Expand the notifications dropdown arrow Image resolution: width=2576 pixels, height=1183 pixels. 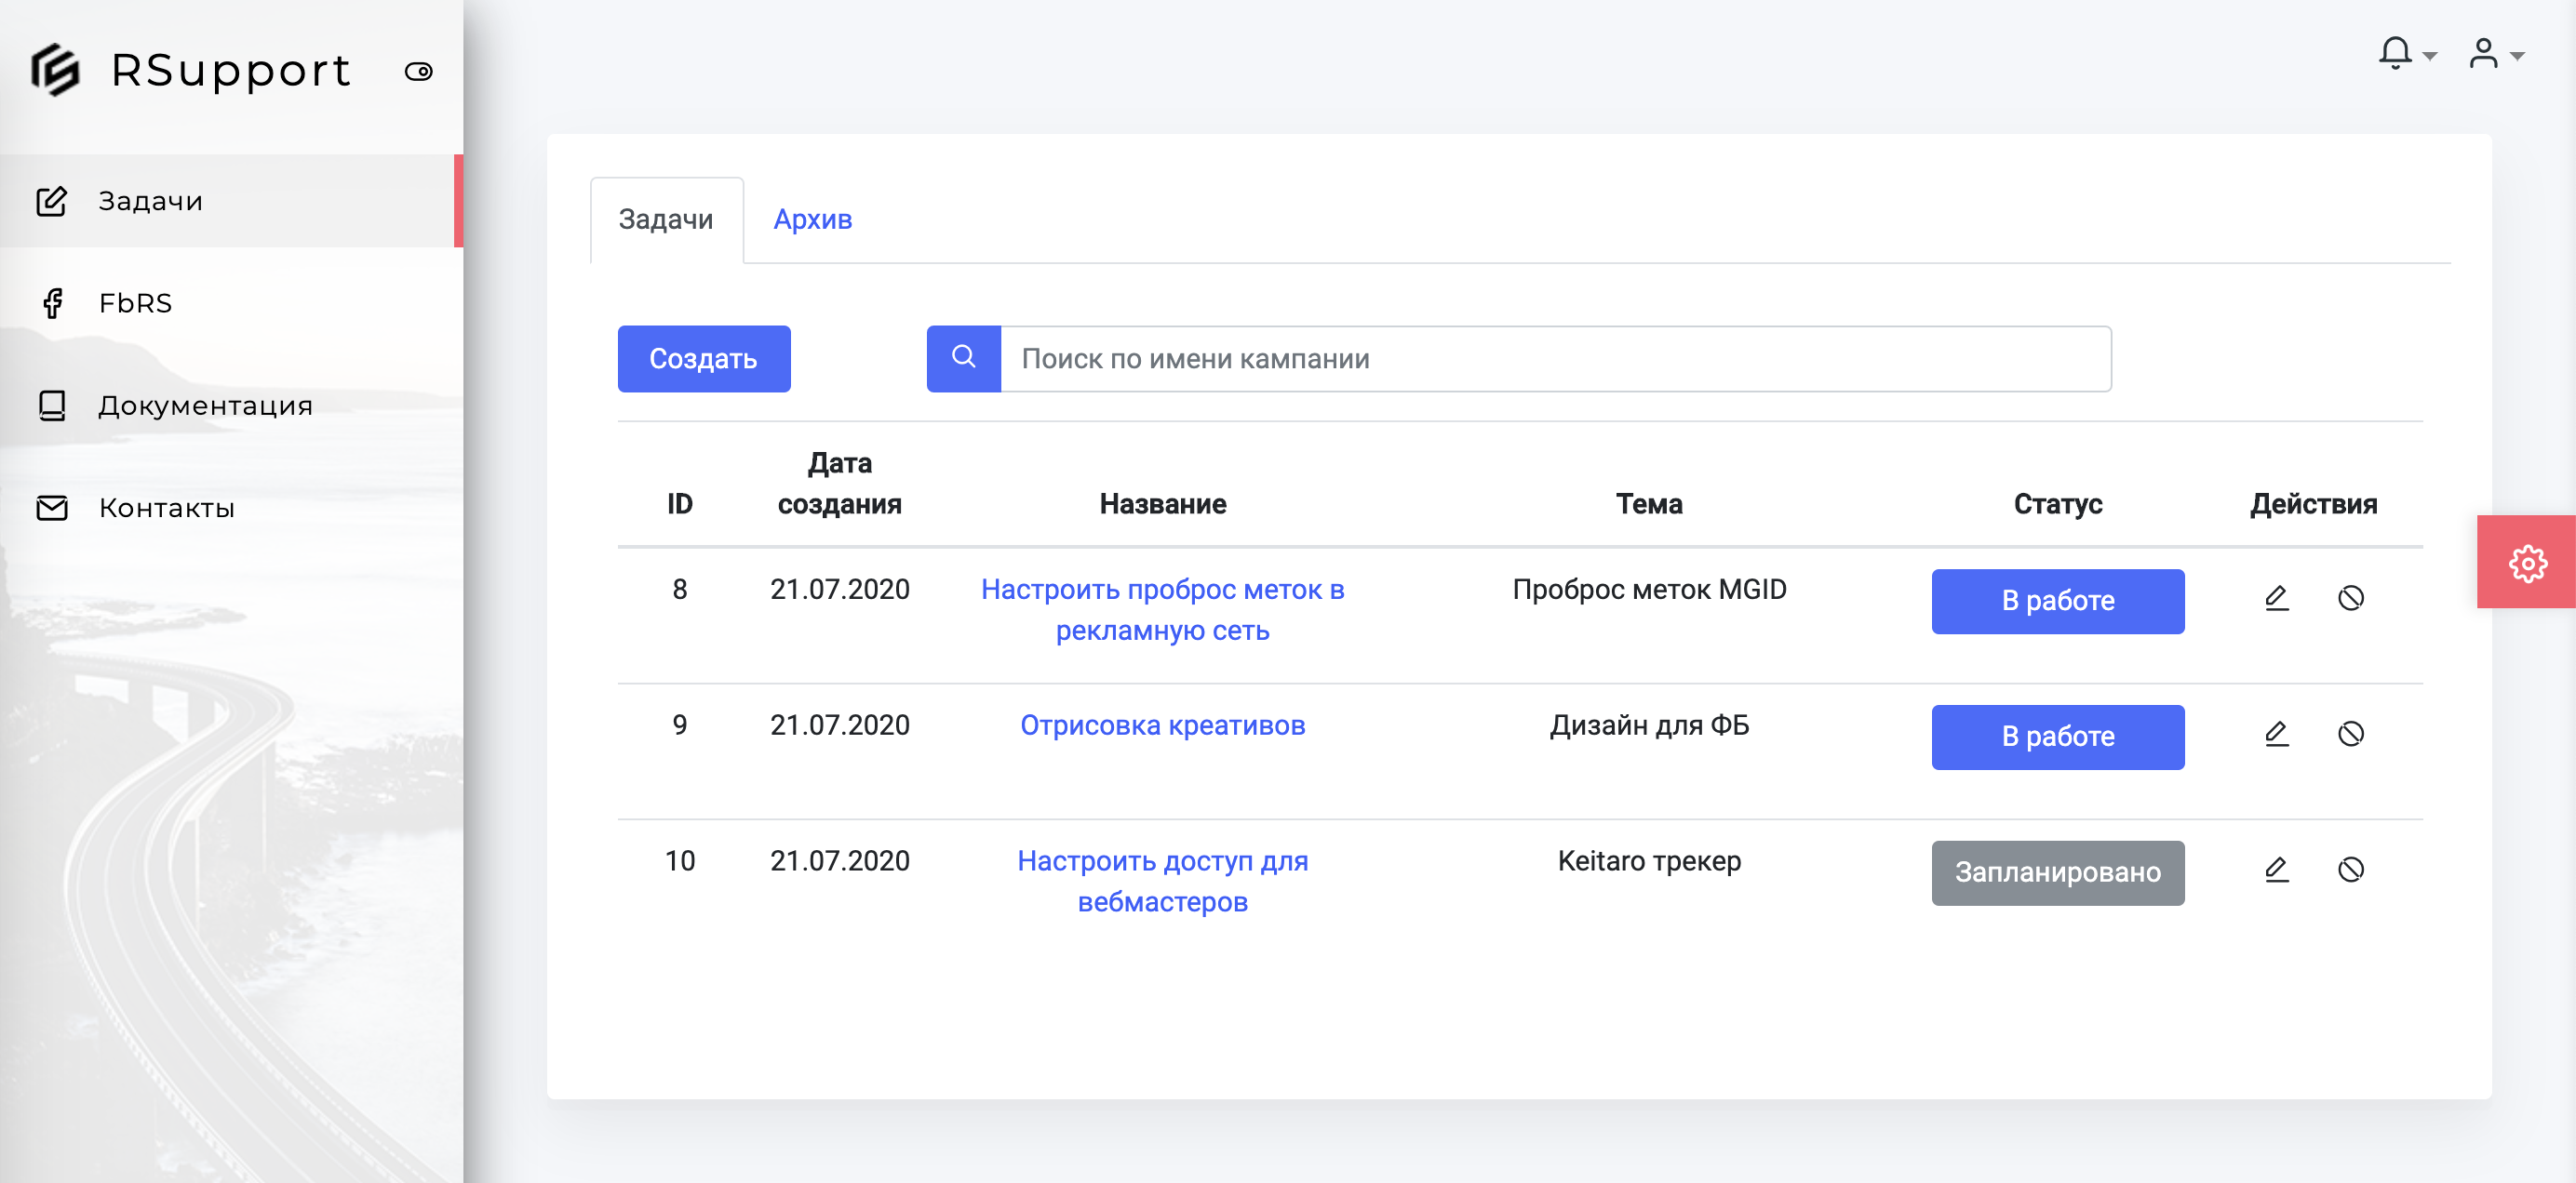coord(2429,56)
